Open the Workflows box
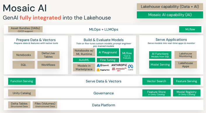The image size is (206, 113). 48,65
